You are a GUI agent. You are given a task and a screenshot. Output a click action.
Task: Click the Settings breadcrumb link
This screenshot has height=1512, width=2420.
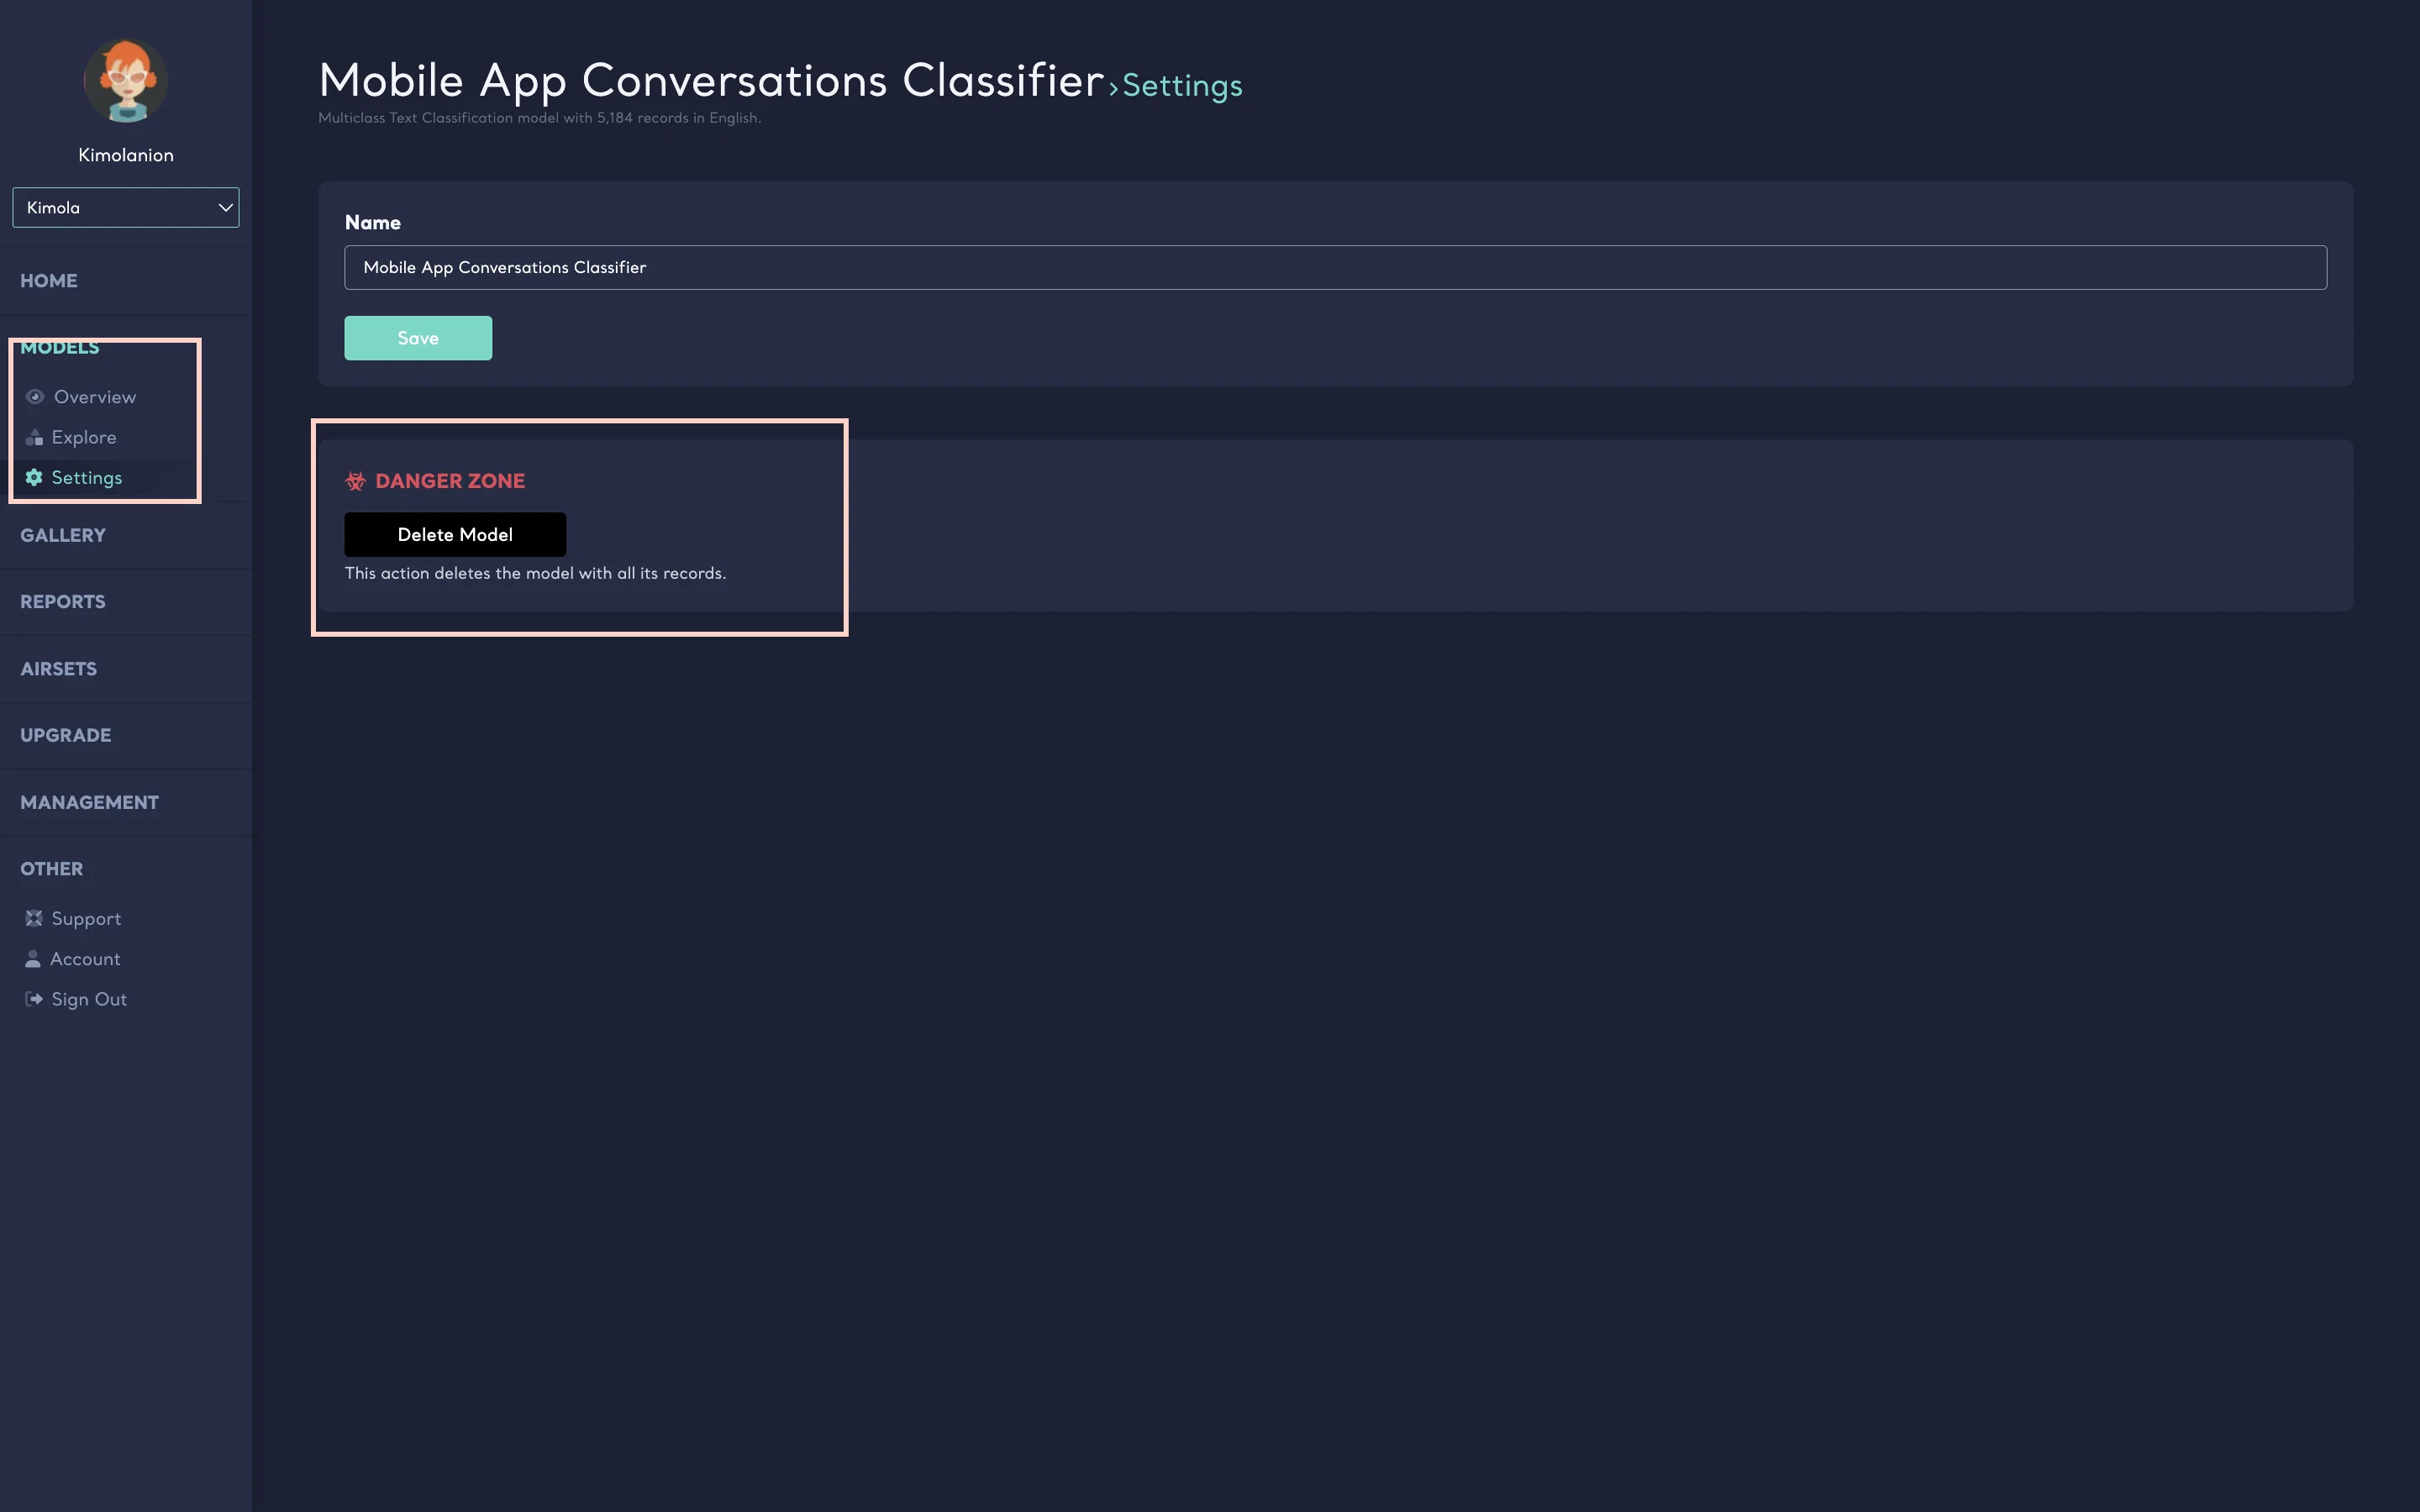[1182, 86]
